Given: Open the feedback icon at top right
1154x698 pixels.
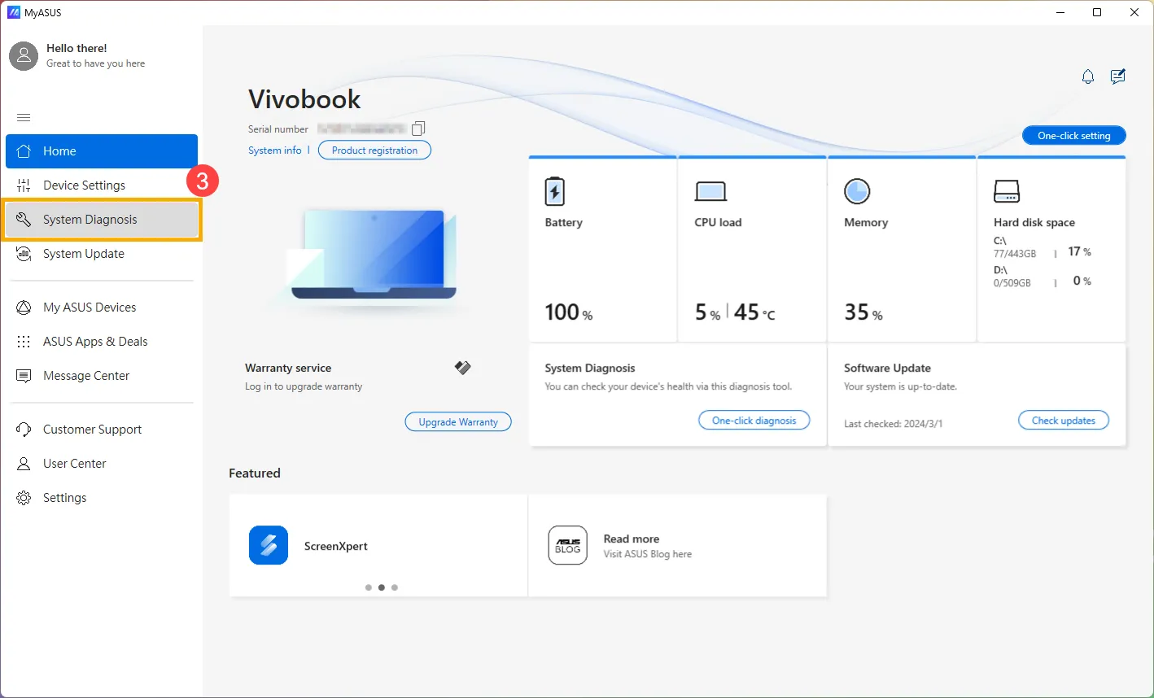Looking at the screenshot, I should pyautogui.click(x=1117, y=77).
